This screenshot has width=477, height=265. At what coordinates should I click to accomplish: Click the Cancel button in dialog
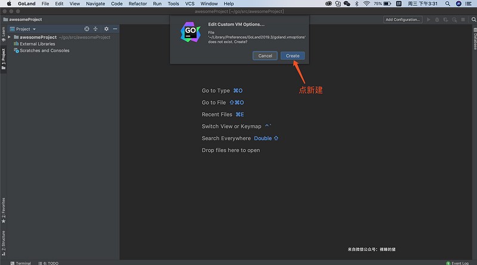click(x=265, y=56)
